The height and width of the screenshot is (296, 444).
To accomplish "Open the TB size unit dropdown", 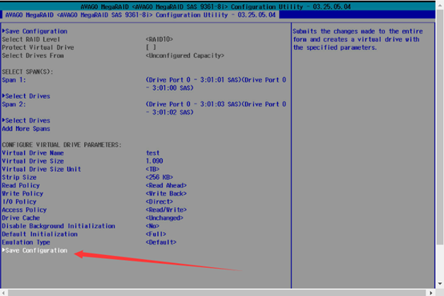I will pyautogui.click(x=152, y=169).
